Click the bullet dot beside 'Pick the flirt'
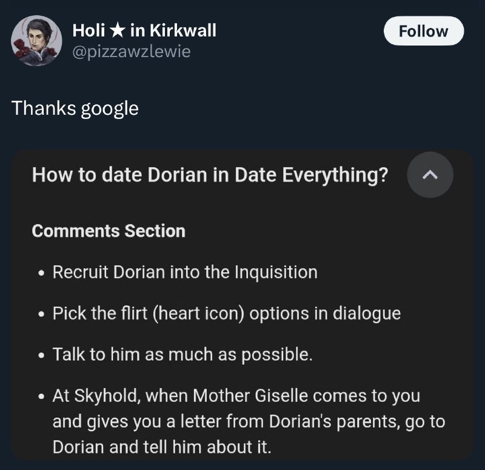 [41, 315]
